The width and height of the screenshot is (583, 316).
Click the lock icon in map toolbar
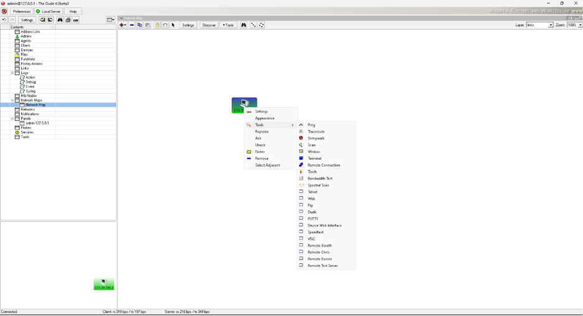coord(157,25)
